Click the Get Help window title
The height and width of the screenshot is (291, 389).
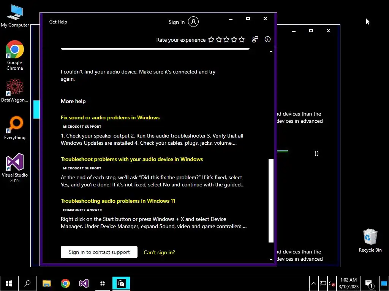[x=58, y=22]
